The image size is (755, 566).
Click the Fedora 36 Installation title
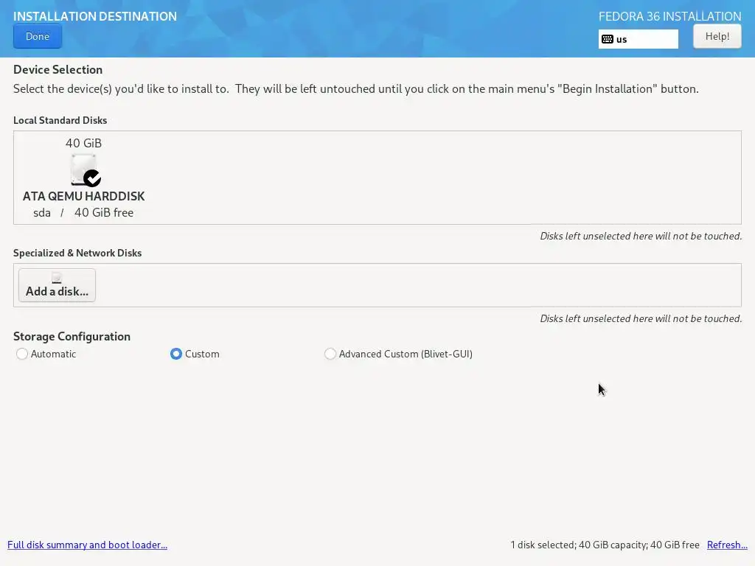point(669,16)
